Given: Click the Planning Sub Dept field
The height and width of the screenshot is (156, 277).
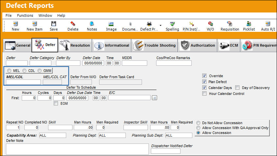Looking at the screenshot, I should pyautogui.click(x=179, y=135).
